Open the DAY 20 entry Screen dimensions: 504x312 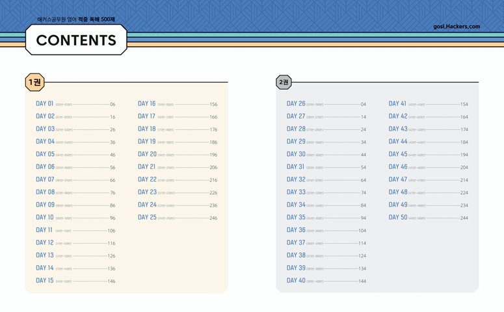click(147, 155)
